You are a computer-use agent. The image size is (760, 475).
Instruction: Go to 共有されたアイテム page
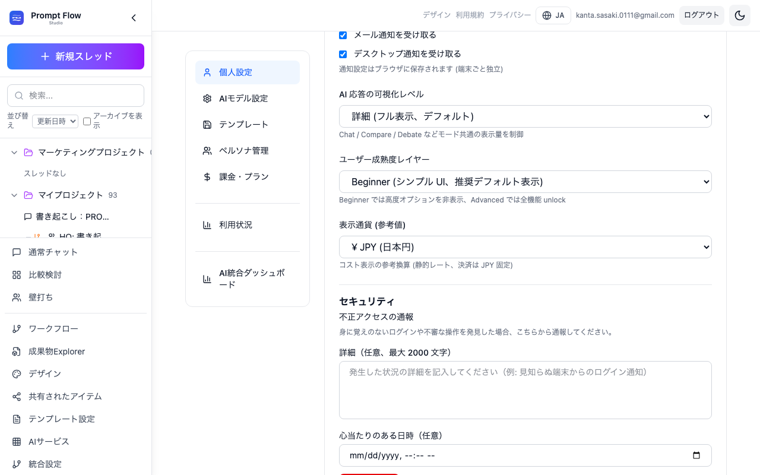(x=75, y=397)
